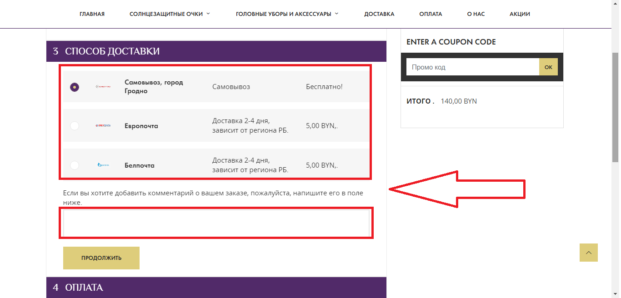621x298 pixels.
Task: Select Самовывоз, город Гродно radio button
Action: click(75, 87)
